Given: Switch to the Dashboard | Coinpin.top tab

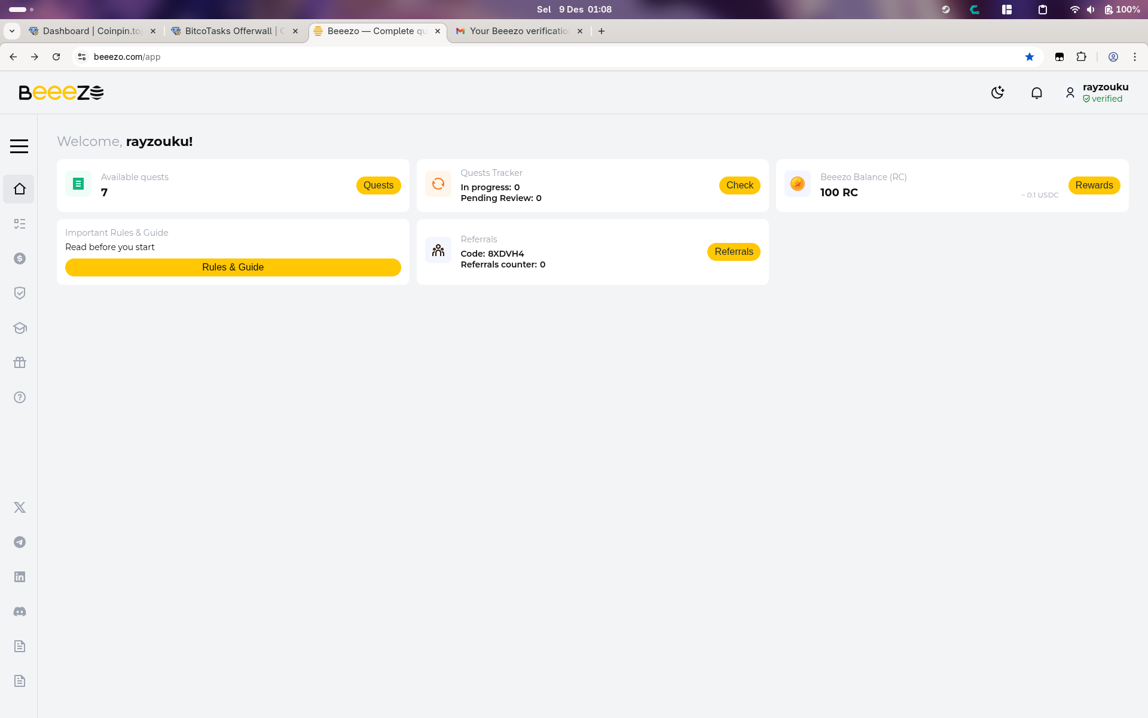Looking at the screenshot, I should click(x=91, y=31).
